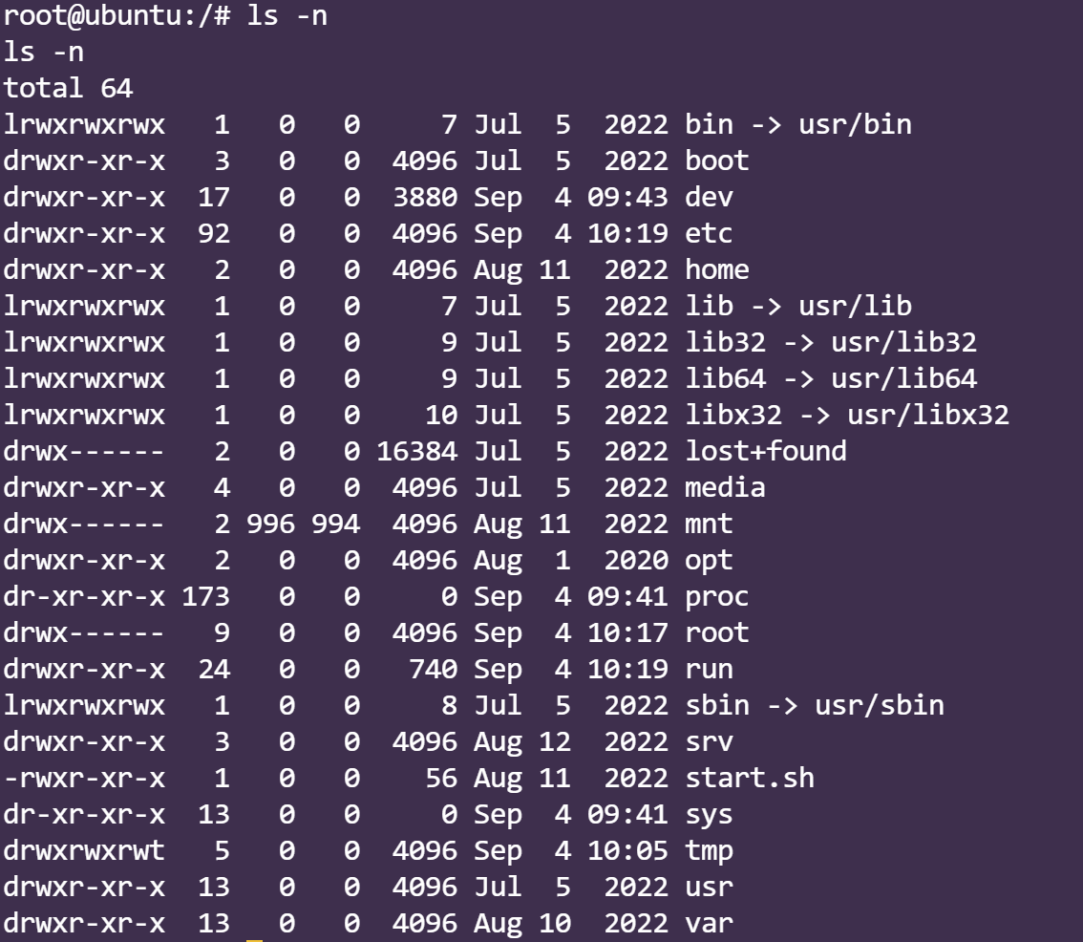This screenshot has width=1083, height=942.
Task: Click the var directory name
Action: pos(709,923)
